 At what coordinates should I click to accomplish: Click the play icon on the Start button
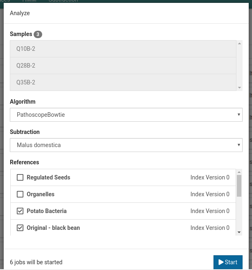click(221, 262)
